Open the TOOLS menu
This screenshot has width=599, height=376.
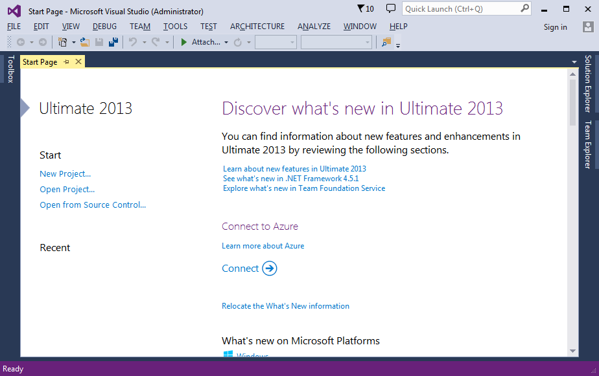[x=175, y=27]
